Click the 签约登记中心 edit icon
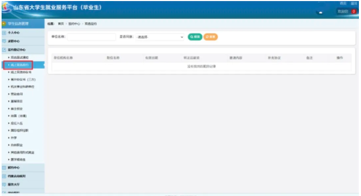Screen dimensions: 361x196 (4, 50)
